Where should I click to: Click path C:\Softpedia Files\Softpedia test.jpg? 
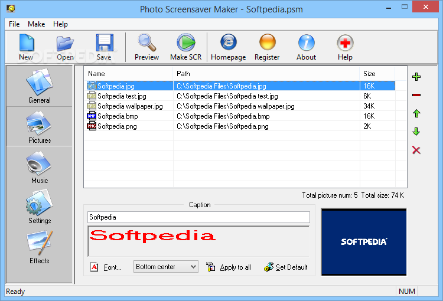(x=227, y=96)
